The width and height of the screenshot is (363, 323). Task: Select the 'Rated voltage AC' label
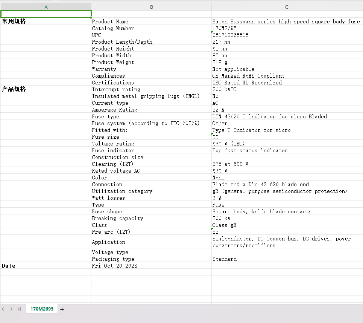pyautogui.click(x=151, y=170)
